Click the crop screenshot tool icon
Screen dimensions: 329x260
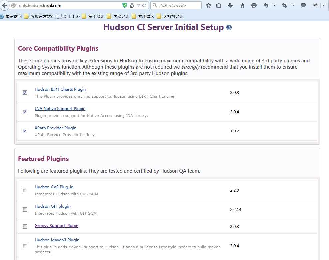[x=285, y=5]
